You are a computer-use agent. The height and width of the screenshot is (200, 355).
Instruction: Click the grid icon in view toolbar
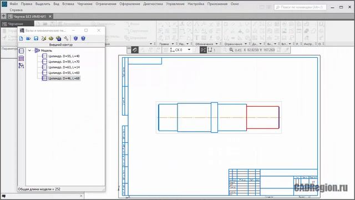pyautogui.click(x=166, y=50)
